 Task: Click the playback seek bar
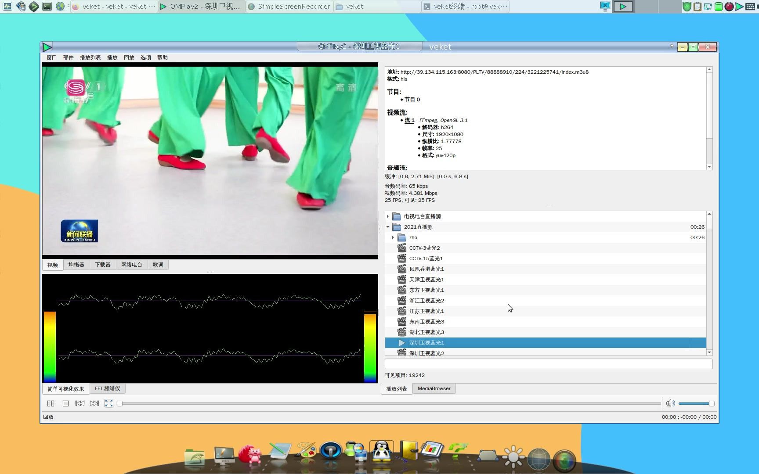(x=389, y=403)
